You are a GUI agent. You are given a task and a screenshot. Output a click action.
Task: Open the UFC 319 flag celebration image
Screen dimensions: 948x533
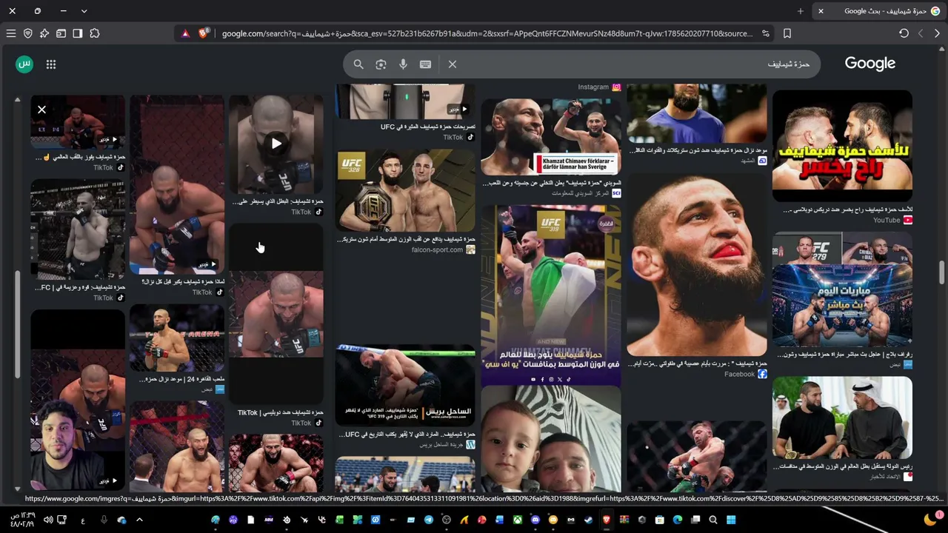pyautogui.click(x=551, y=295)
